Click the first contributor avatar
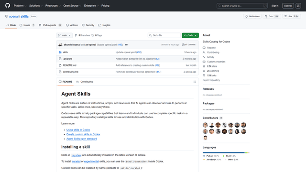This screenshot has height=172, width=306. click(205, 125)
